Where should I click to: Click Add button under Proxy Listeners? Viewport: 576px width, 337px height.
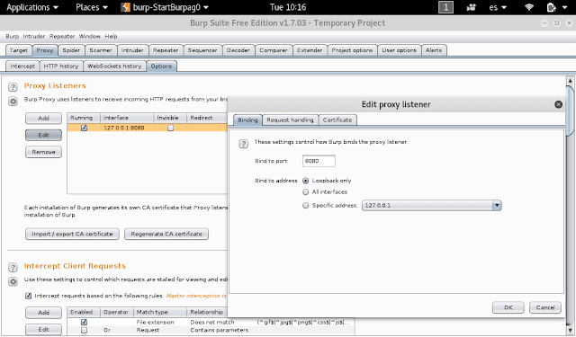point(43,118)
